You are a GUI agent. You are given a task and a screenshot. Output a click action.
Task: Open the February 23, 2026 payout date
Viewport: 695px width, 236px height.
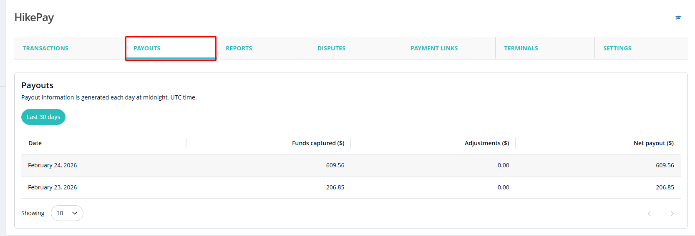pos(53,187)
